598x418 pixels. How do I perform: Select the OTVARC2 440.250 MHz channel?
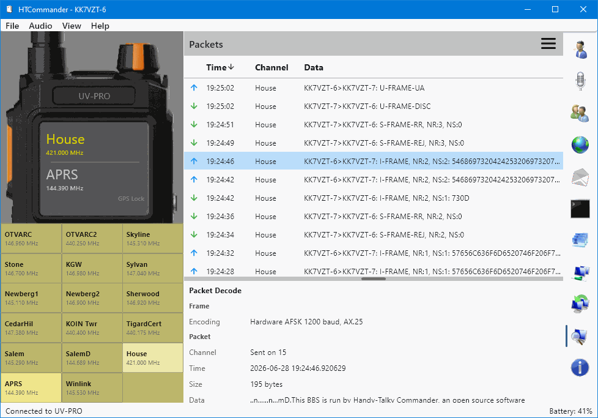click(x=92, y=239)
